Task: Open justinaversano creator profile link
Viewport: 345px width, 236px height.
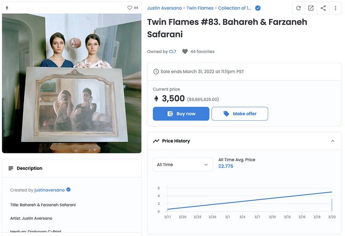Action: tap(50, 190)
